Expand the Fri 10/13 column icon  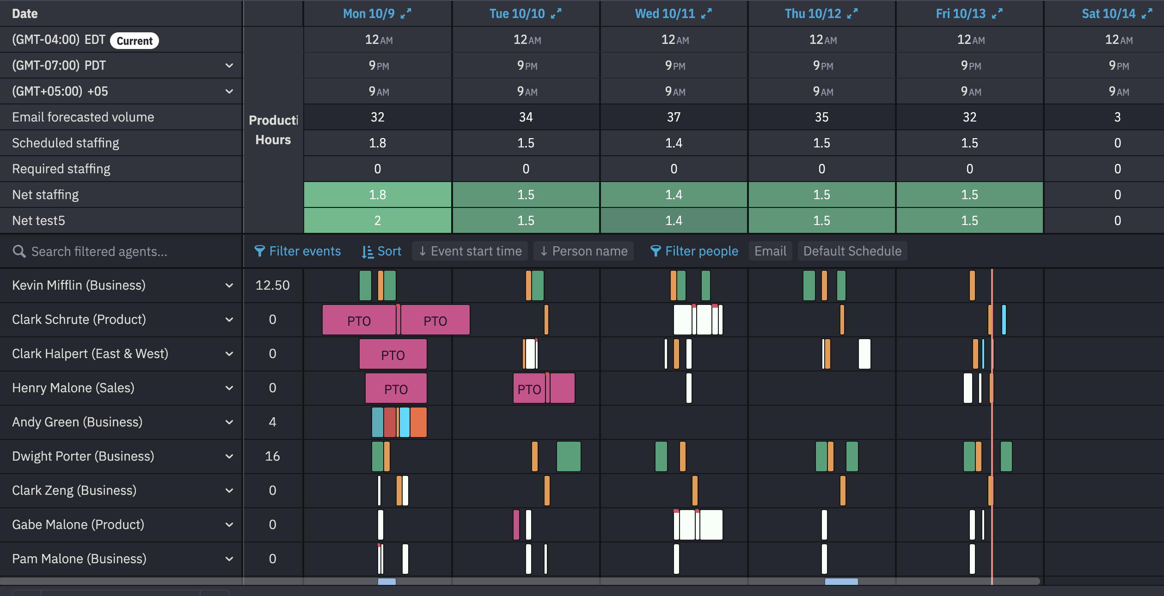click(x=997, y=14)
